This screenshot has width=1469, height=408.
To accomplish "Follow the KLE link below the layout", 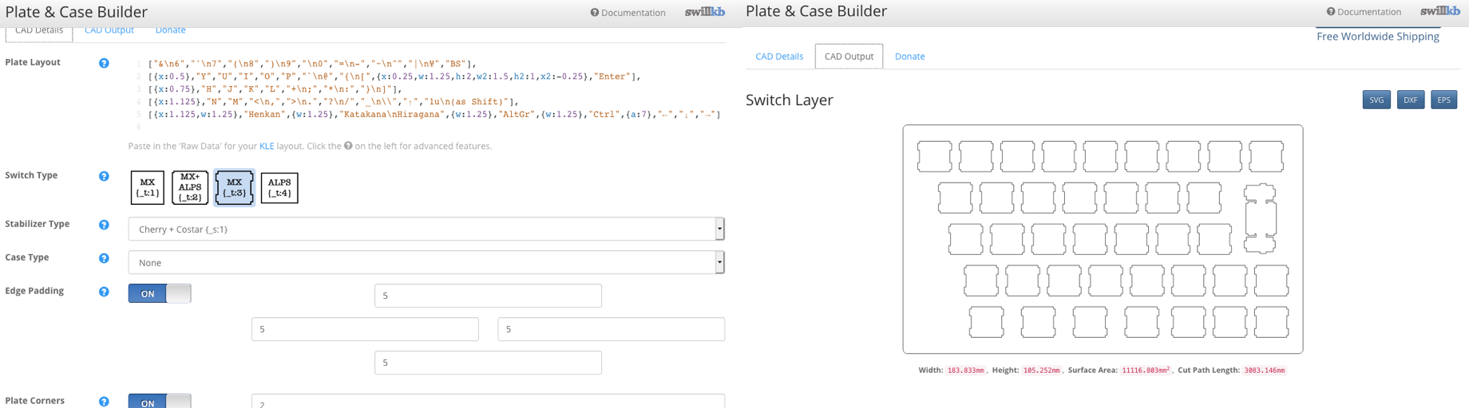I will coord(267,146).
